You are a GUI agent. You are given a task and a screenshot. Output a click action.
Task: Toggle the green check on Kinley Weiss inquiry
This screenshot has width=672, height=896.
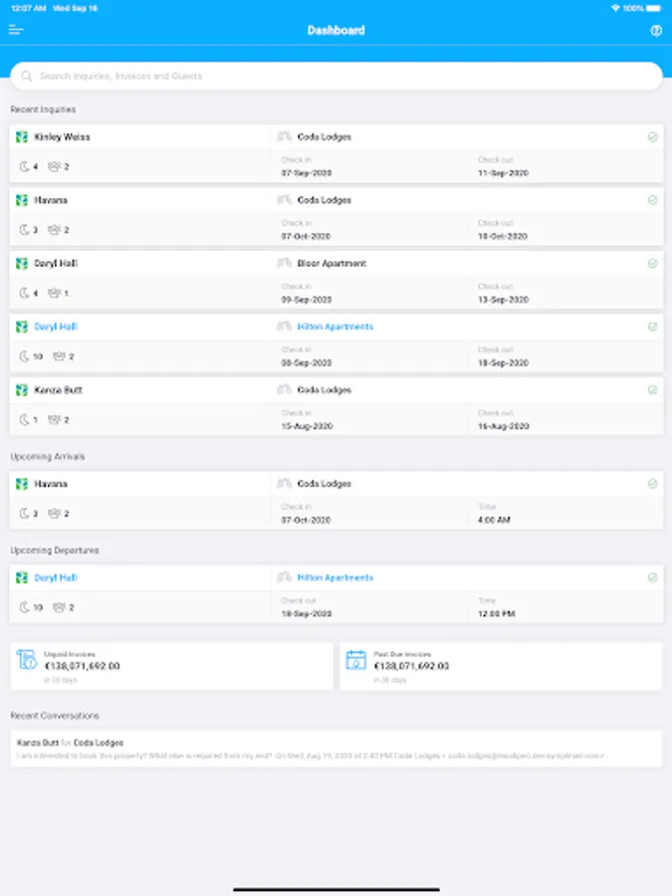652,137
